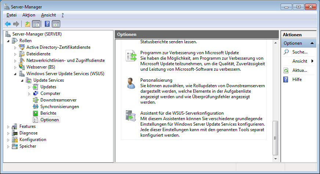Screen dimensions: 320x174
Task: Open Programm zur Verbesserung von Microsoft Update
Action: click(190, 53)
